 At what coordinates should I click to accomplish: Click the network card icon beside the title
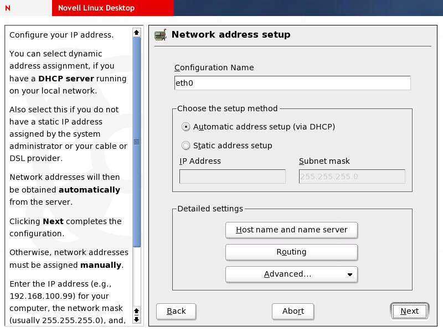(161, 35)
